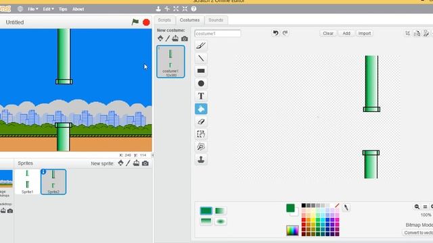
Task: Open the Edit menu
Action: [x=48, y=9]
